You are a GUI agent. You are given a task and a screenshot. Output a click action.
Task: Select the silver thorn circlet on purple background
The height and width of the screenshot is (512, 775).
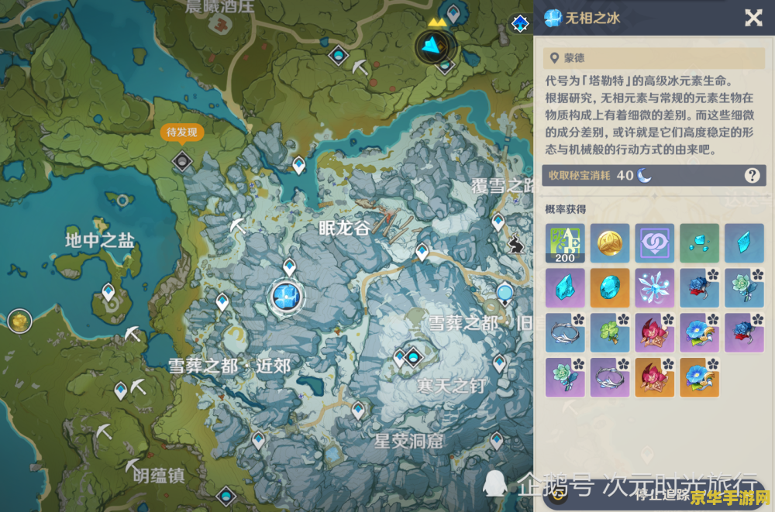610,377
